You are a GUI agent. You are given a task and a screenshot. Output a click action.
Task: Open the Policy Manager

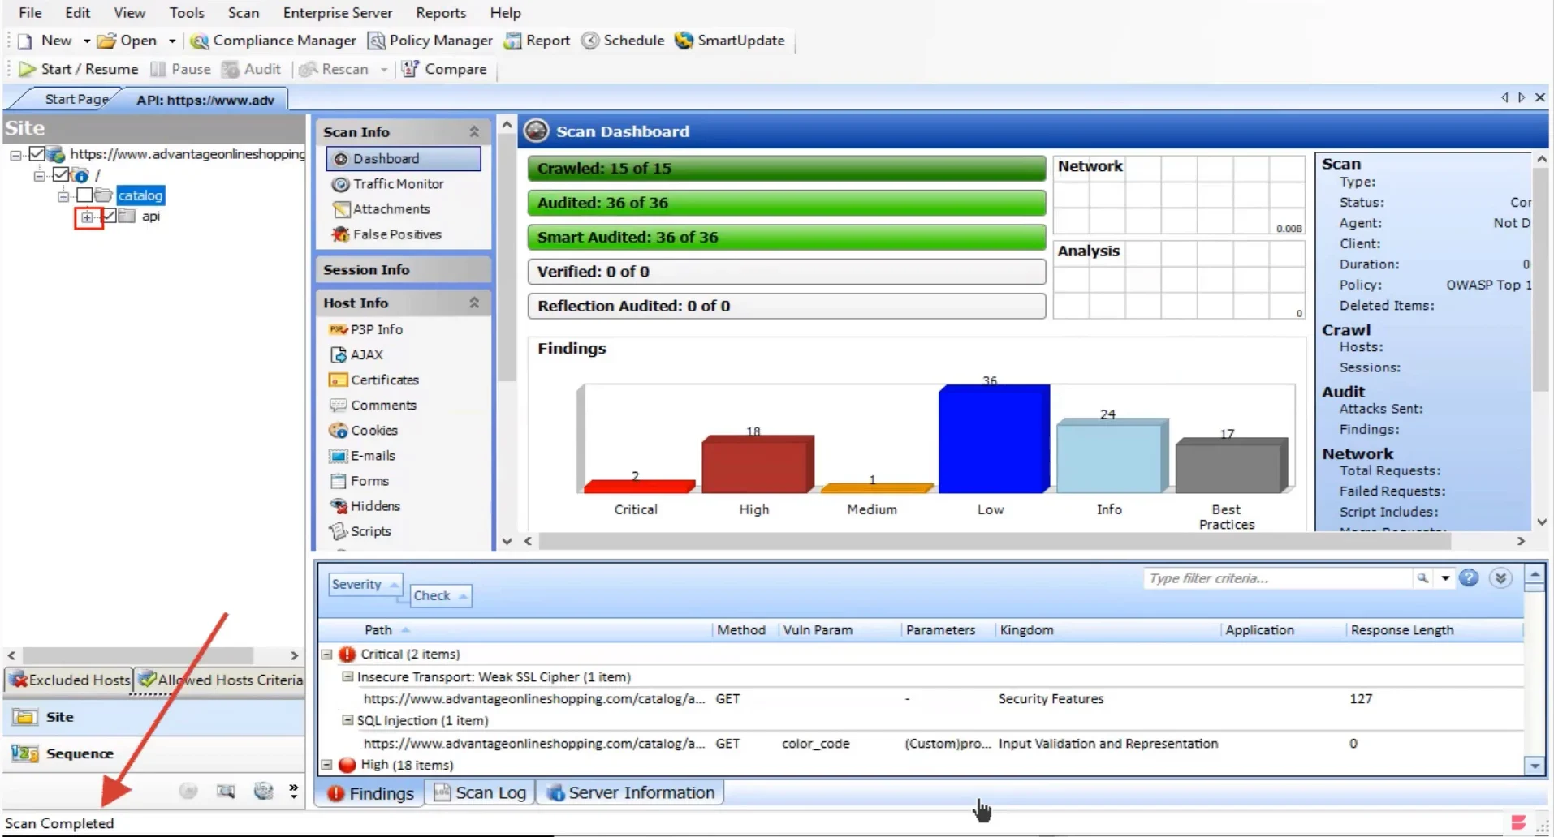430,41
